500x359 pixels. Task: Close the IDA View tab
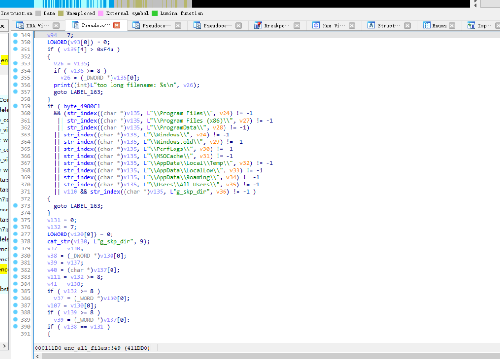click(56, 25)
